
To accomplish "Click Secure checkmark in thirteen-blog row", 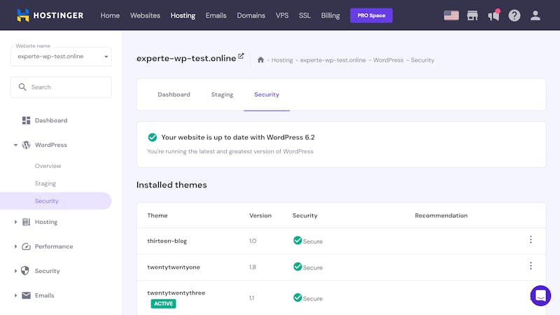I will [x=297, y=240].
